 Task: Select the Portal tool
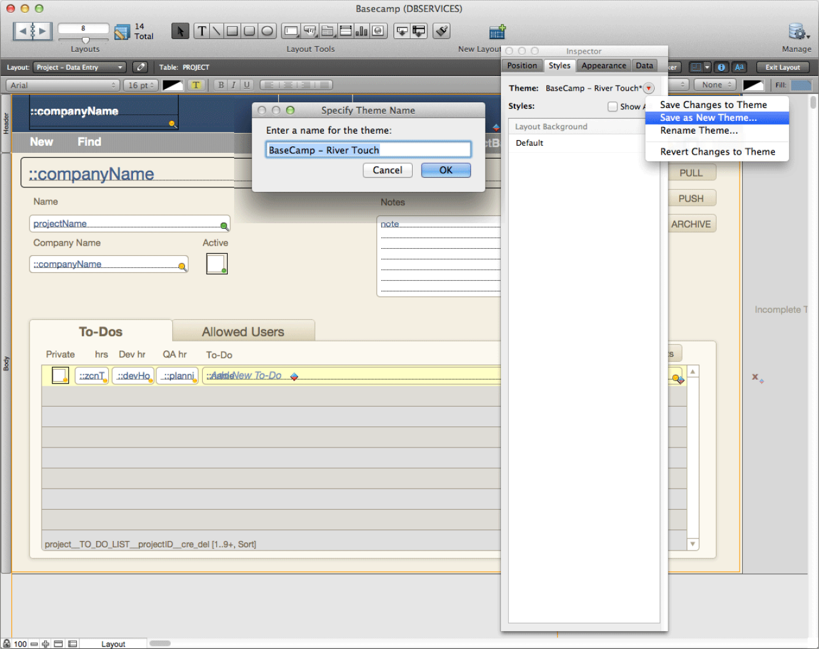[346, 31]
